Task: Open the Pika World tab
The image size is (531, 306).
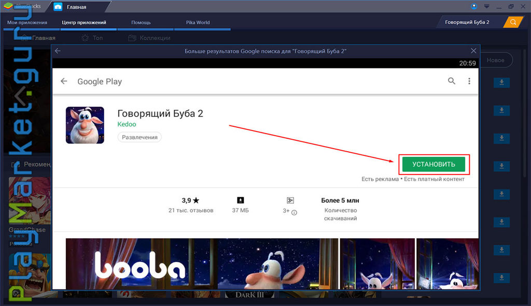Action: coord(198,22)
